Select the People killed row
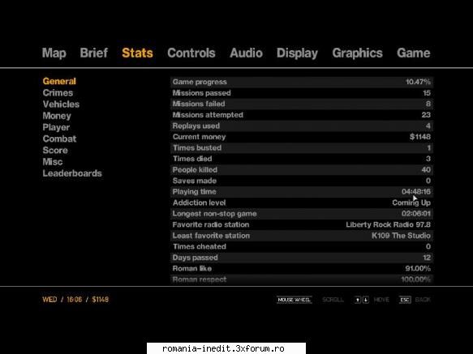 (302, 170)
